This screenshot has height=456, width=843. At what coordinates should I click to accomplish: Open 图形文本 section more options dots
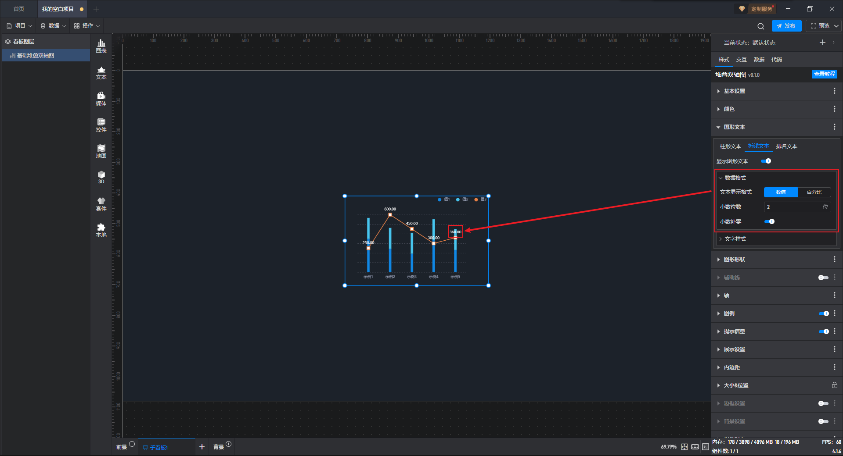(x=834, y=127)
